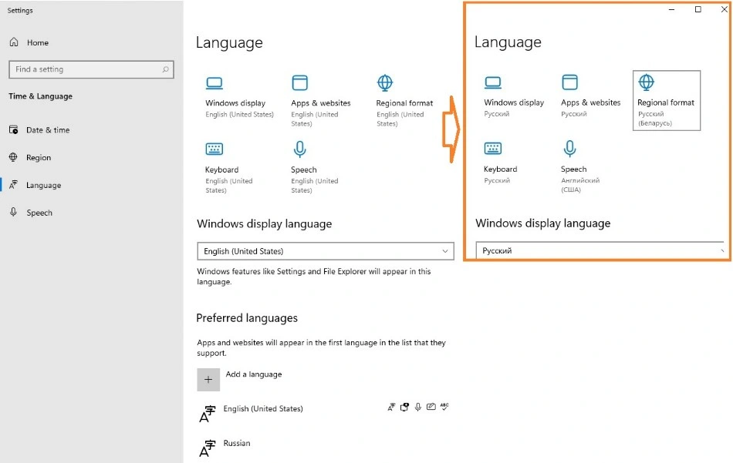Switch to Region settings page
The image size is (733, 463).
(38, 158)
